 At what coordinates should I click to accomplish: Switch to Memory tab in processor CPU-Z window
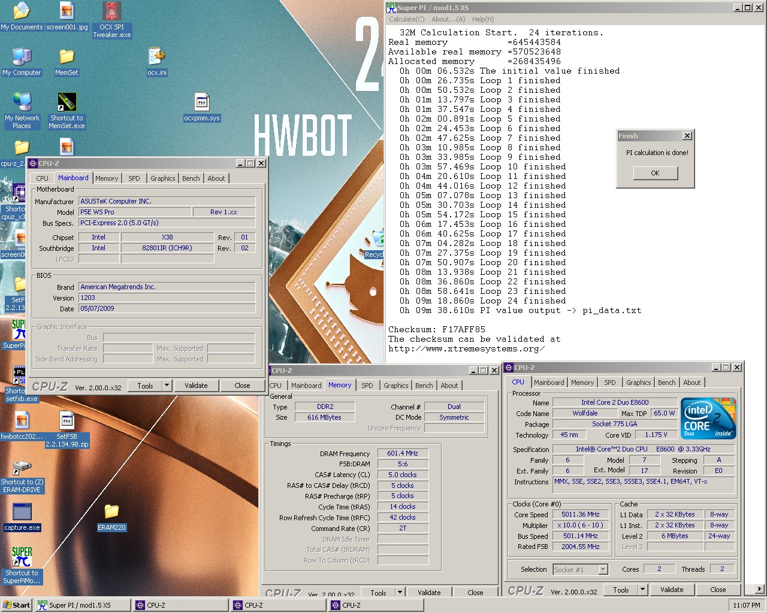[582, 383]
